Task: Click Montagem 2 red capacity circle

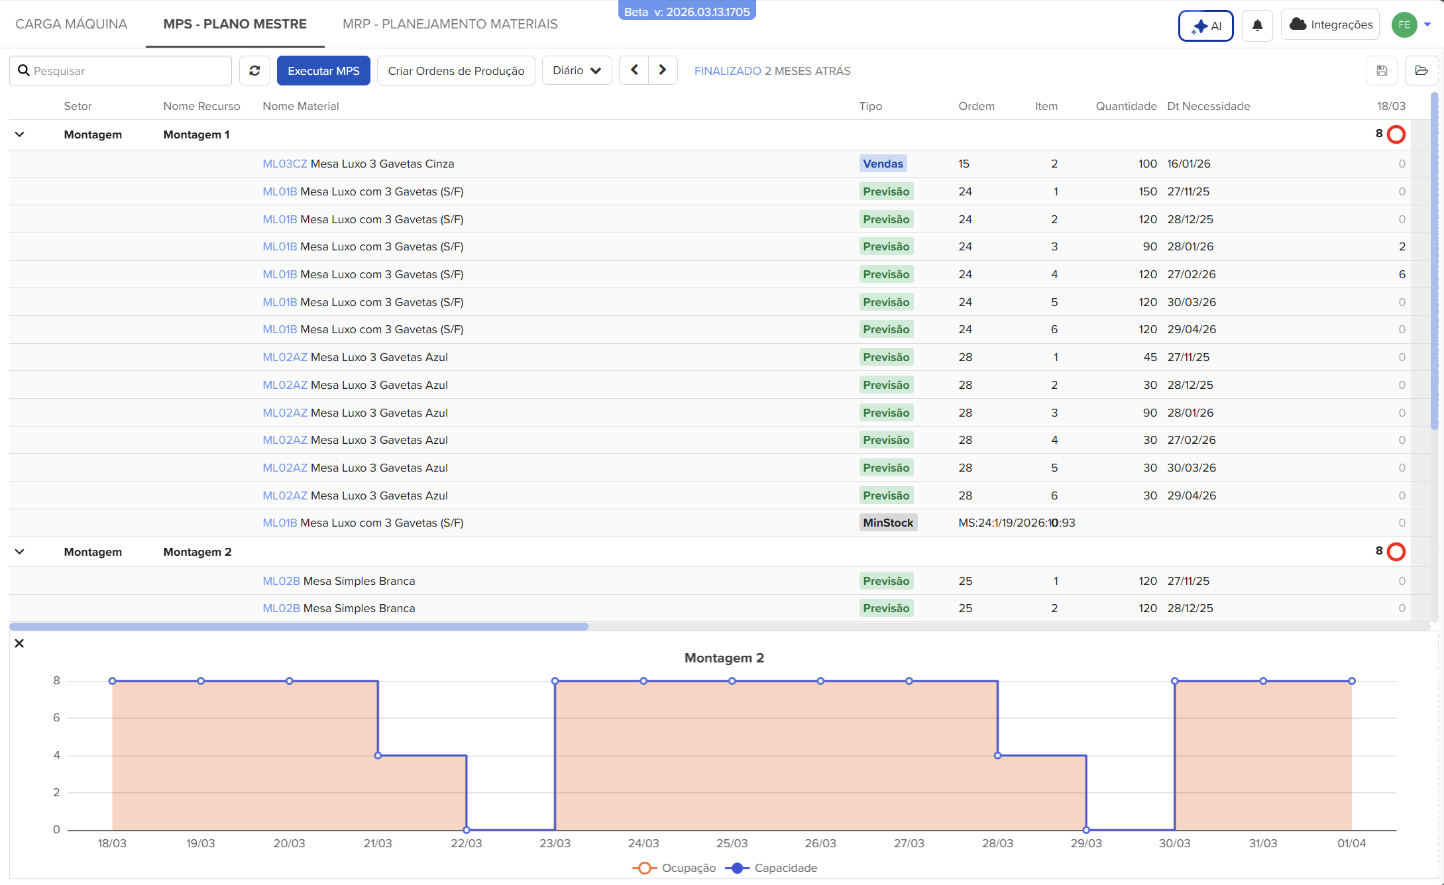Action: 1396,552
